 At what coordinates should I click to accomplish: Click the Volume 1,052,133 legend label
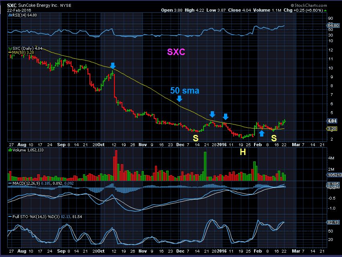coord(28,150)
